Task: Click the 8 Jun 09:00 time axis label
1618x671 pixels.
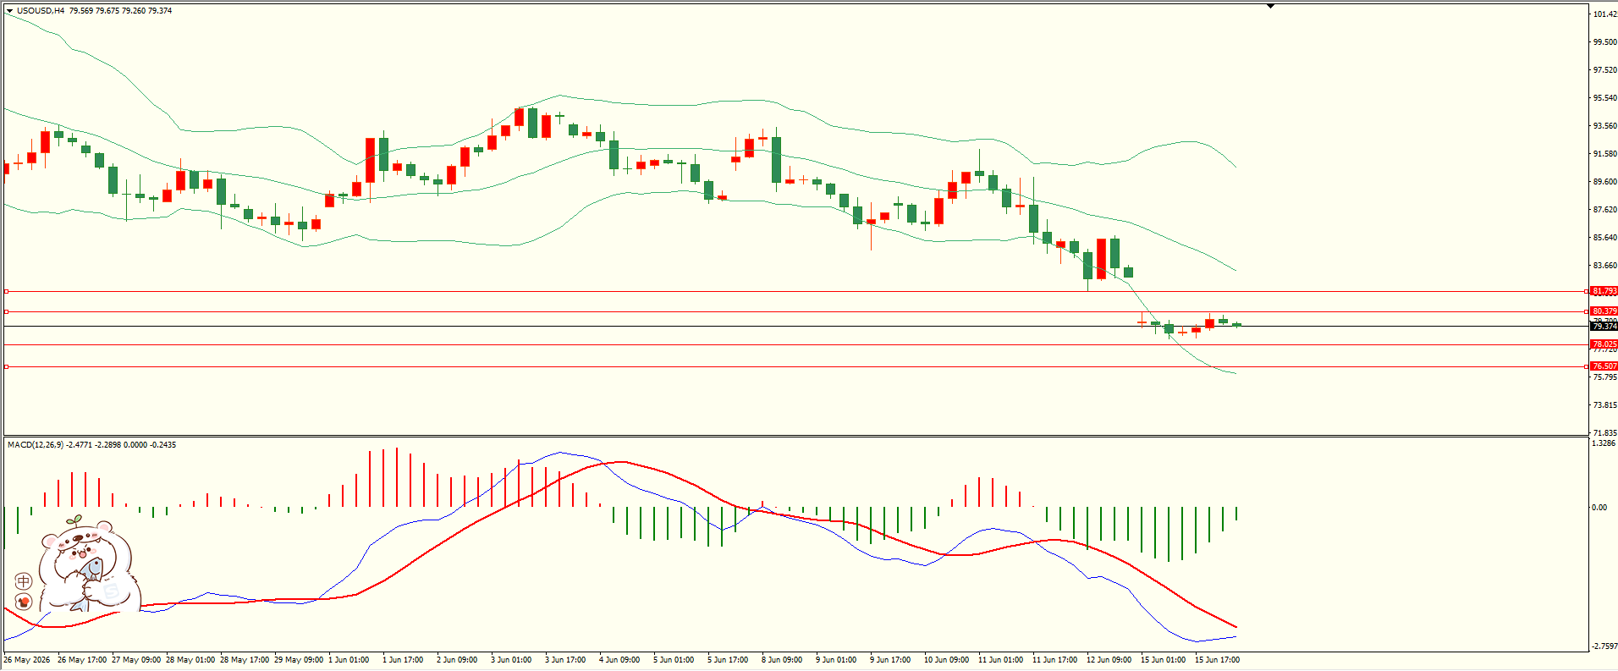Action: [781, 659]
